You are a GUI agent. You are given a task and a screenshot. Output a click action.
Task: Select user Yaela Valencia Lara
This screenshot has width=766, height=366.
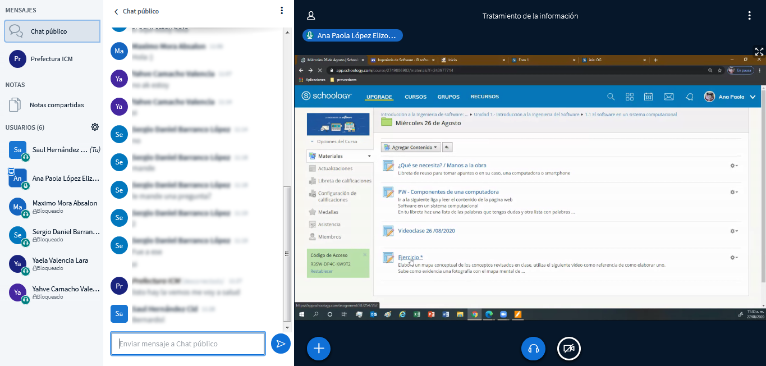(52, 264)
